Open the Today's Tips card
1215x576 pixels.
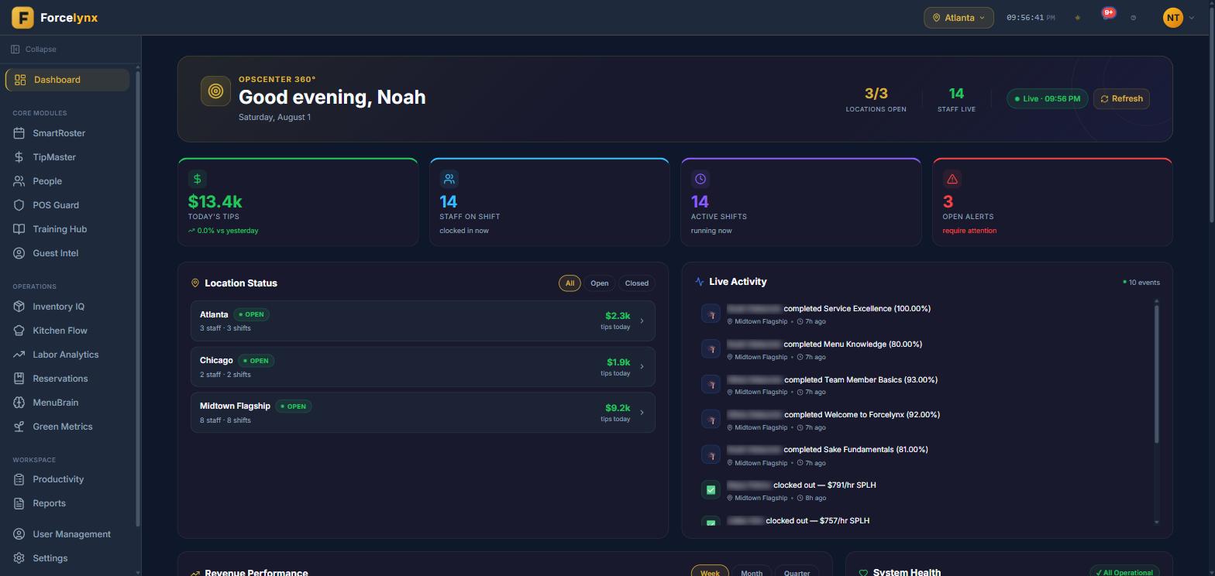pos(298,202)
